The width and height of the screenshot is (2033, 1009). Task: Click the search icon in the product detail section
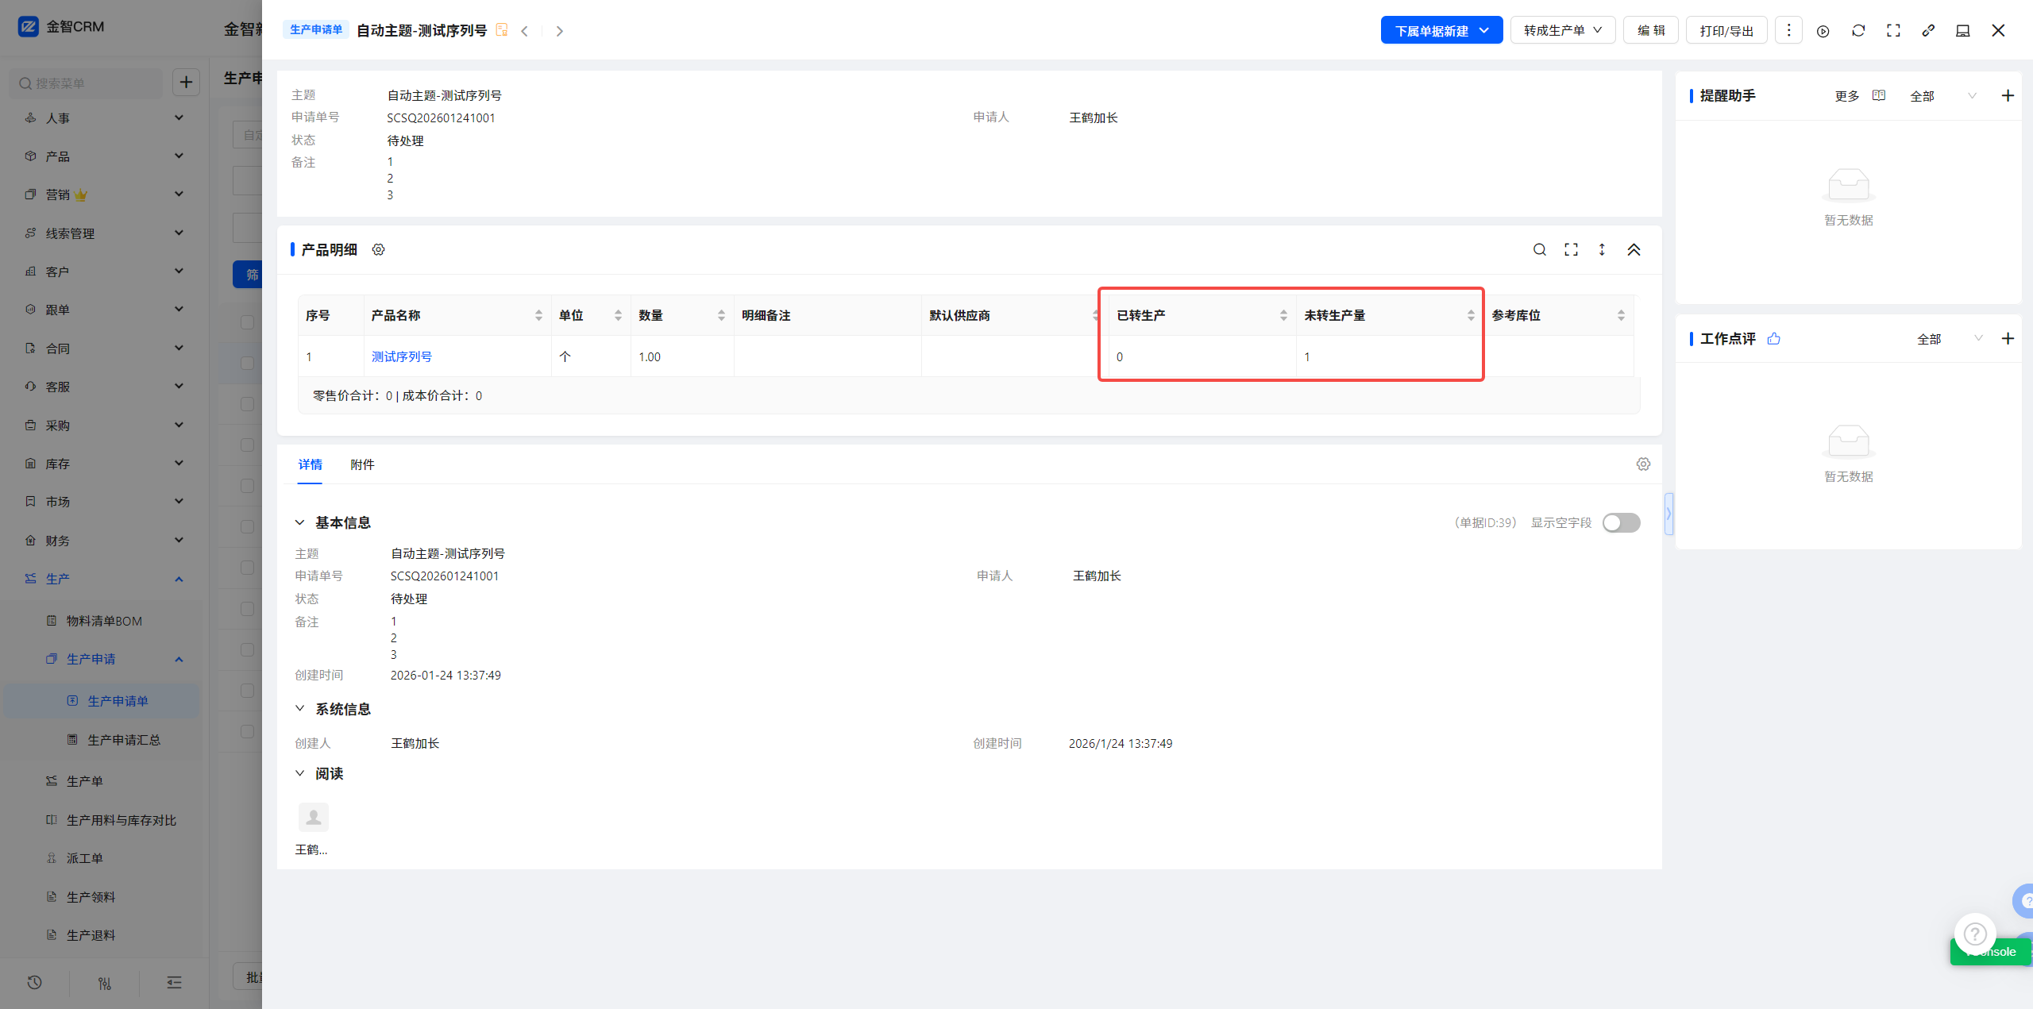(x=1539, y=249)
